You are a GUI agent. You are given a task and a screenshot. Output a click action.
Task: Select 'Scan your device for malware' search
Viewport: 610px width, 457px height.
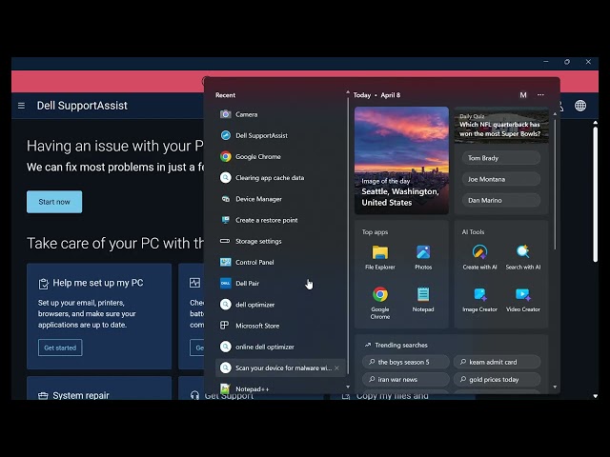pyautogui.click(x=280, y=368)
